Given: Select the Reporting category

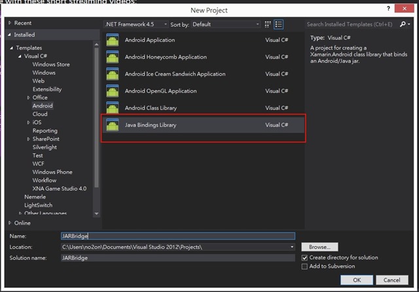Looking at the screenshot, I should [45, 131].
